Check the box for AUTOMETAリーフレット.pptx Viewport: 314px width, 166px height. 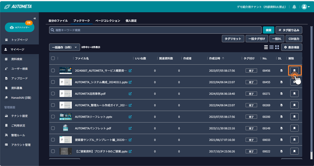click(x=53, y=117)
